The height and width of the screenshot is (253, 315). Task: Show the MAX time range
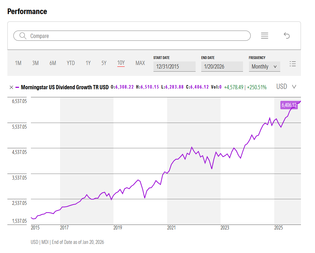(140, 63)
